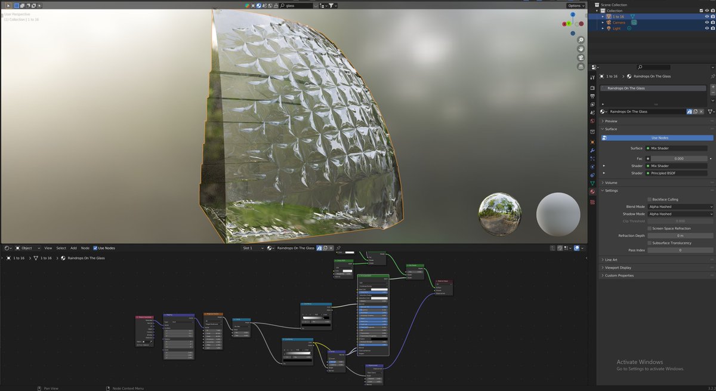
Task: Disable rendering of the Camera in outliner
Action: pos(712,23)
